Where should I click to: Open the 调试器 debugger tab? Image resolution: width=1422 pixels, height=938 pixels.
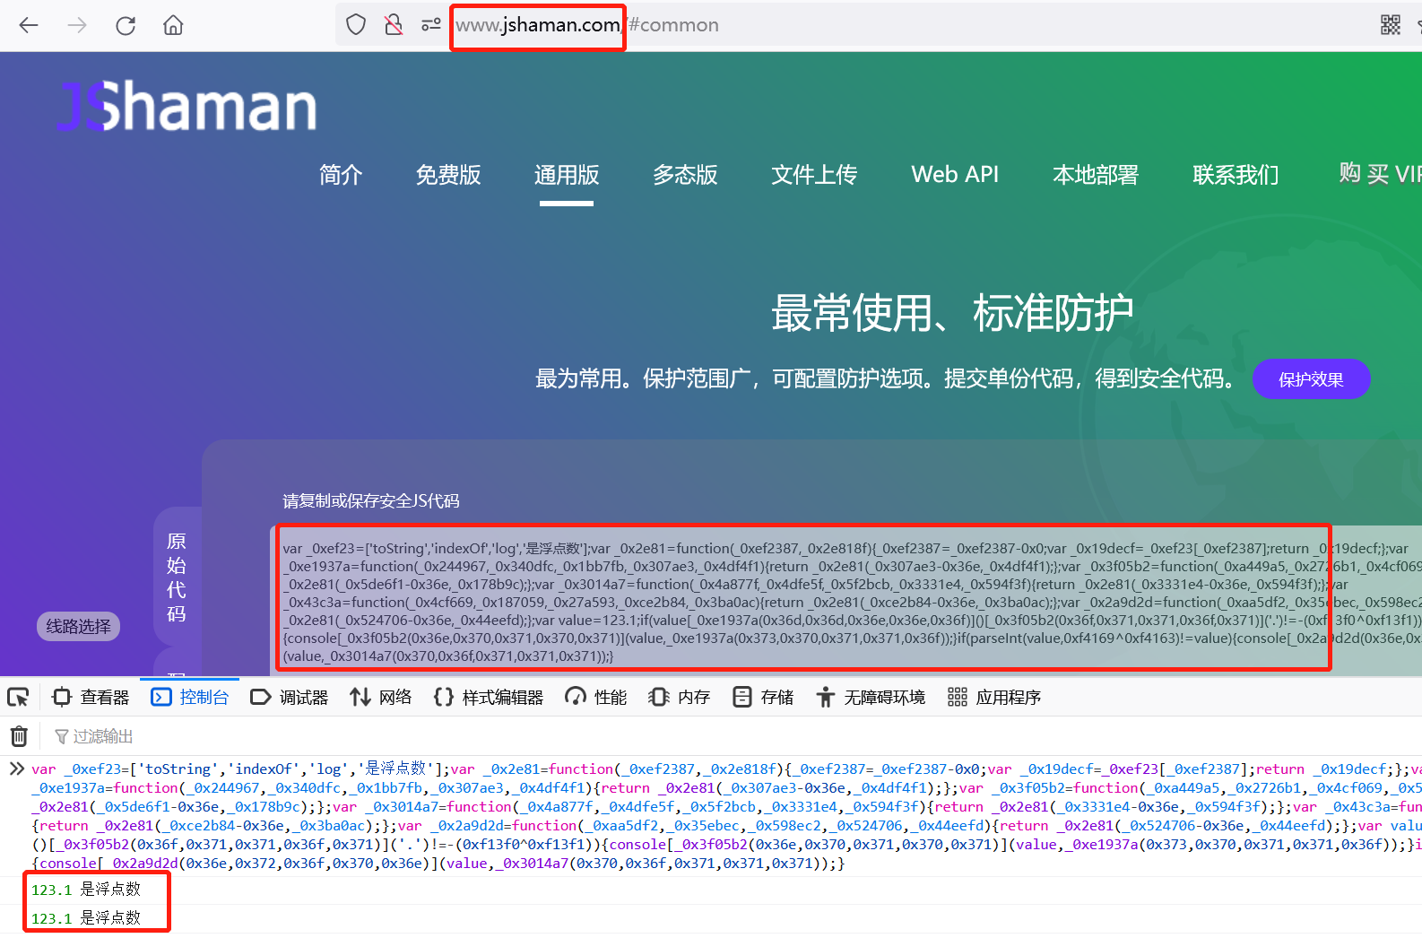point(290,697)
